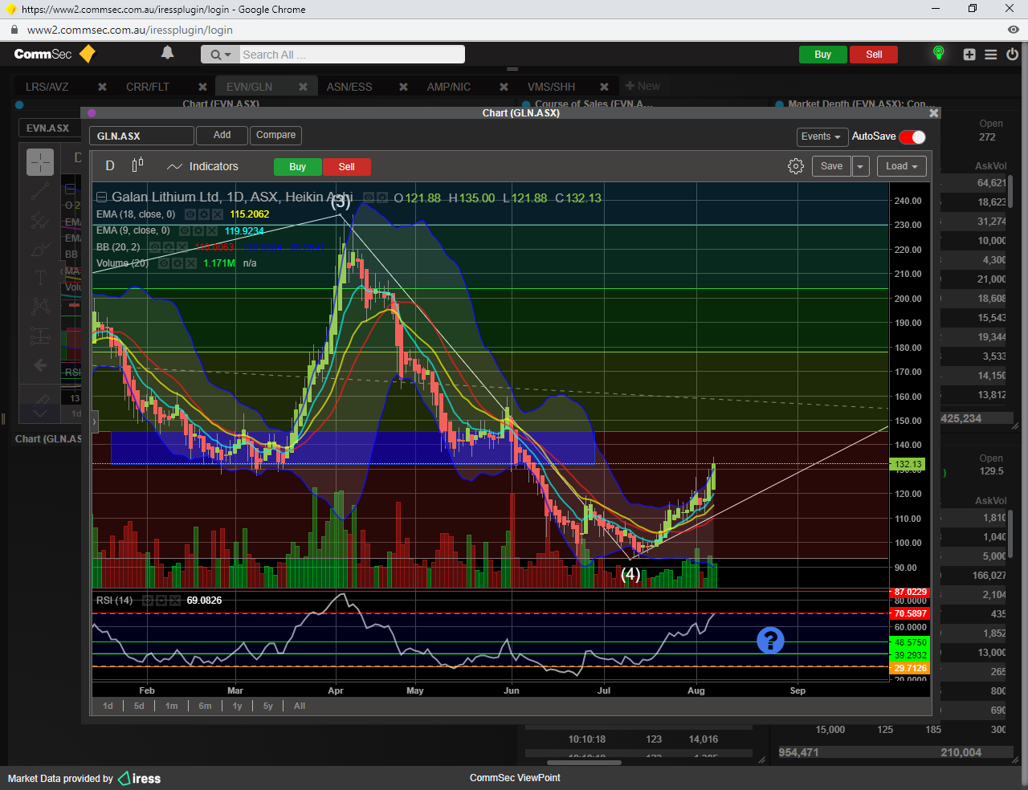Click the CommSec logo

(55, 54)
